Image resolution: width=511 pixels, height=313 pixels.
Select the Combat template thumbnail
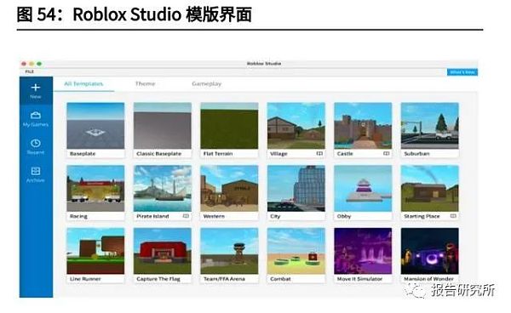click(296, 251)
